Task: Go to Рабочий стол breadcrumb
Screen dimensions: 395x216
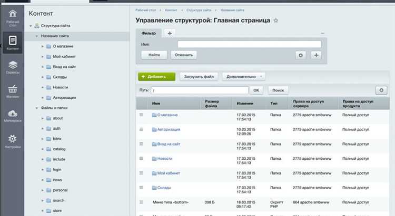Action: point(146,10)
